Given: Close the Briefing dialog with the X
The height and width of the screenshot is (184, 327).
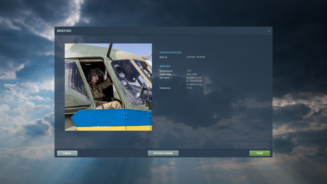Looking at the screenshot, I should pyautogui.click(x=269, y=31).
